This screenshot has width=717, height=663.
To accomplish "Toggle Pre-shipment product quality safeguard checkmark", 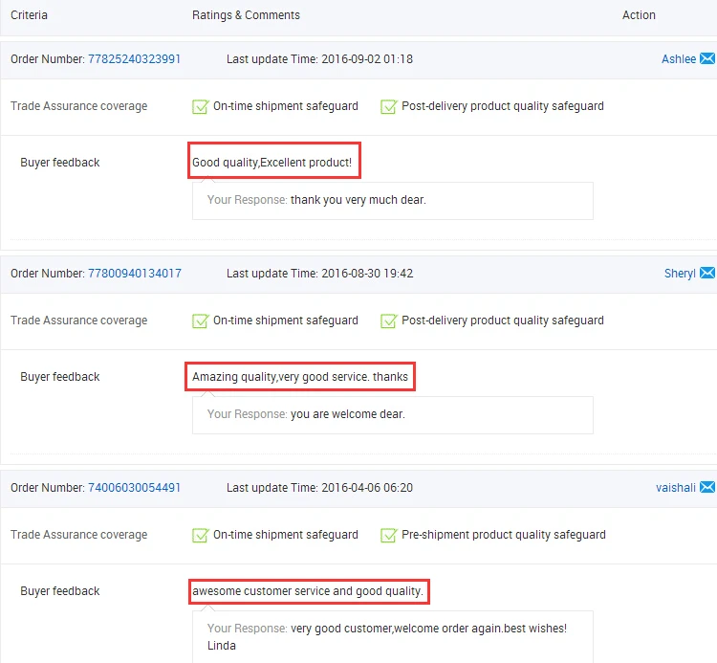I will pyautogui.click(x=389, y=535).
